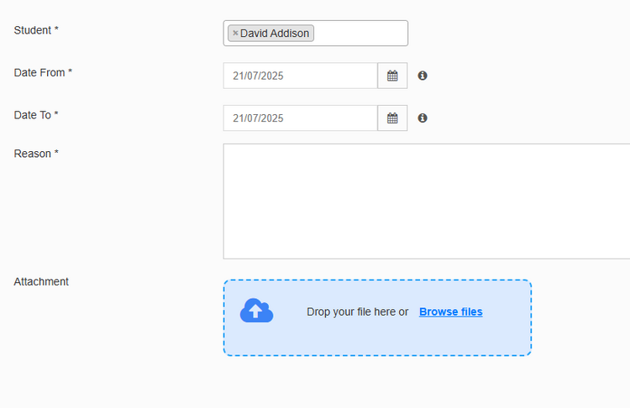Open the Date From calendar picker
This screenshot has height=408, width=630.
point(392,76)
